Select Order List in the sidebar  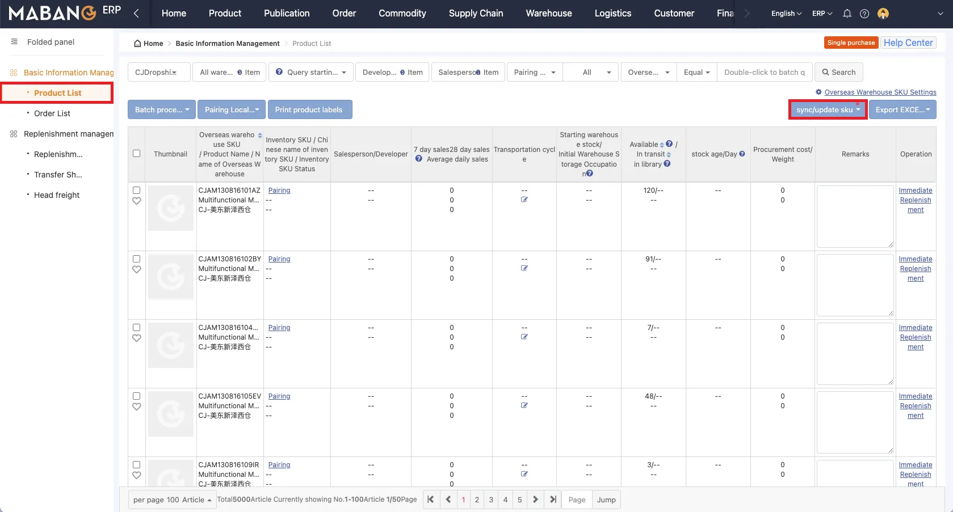pos(52,113)
